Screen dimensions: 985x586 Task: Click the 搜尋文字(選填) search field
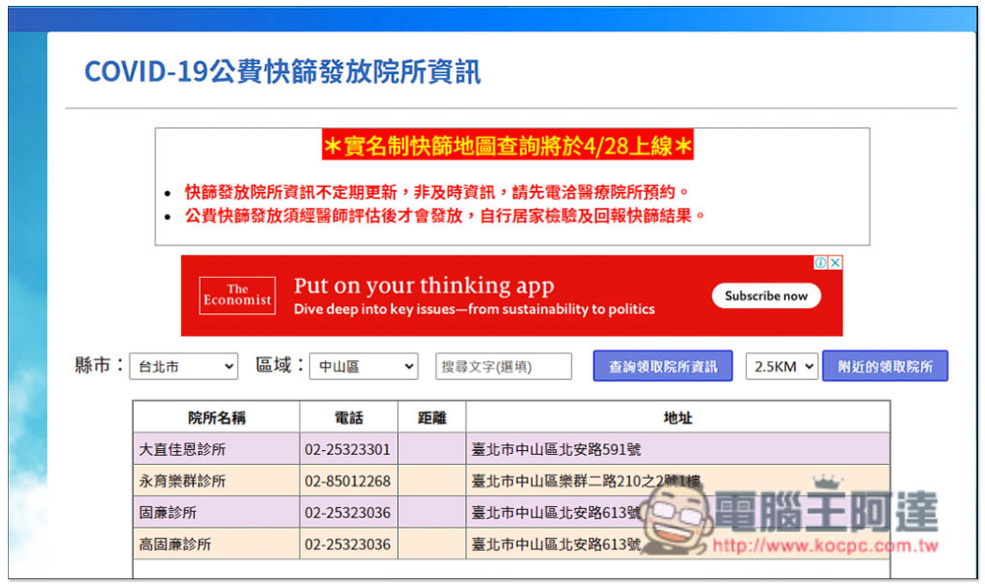503,366
